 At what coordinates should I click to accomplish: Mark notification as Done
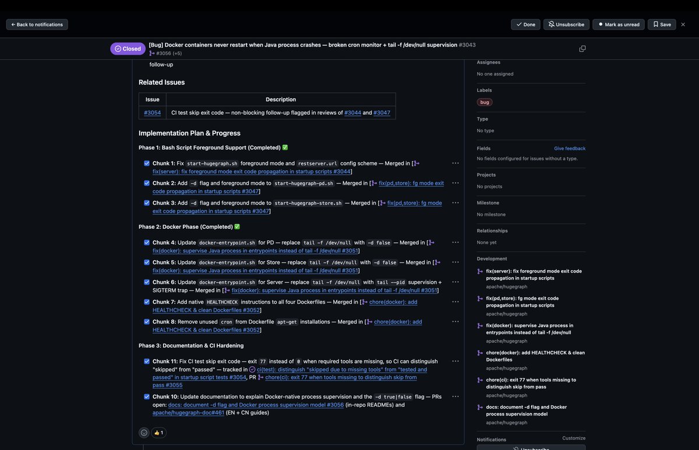point(525,24)
